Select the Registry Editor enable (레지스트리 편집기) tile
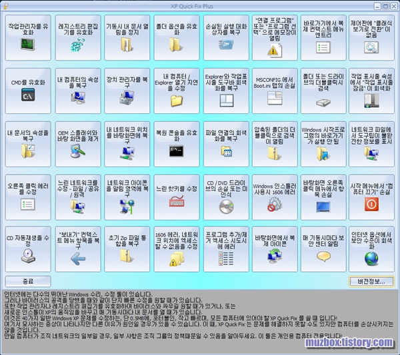 [x=78, y=37]
